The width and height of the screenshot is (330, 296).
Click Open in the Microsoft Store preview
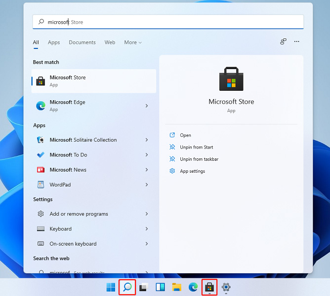[185, 135]
